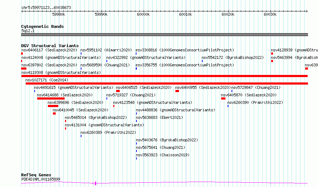318x187 pixels.
Task: Click the PDE4D|NM_001165899 gene label
Action: (41, 179)
